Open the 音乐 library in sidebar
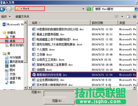138x106 pixels. [7, 82]
